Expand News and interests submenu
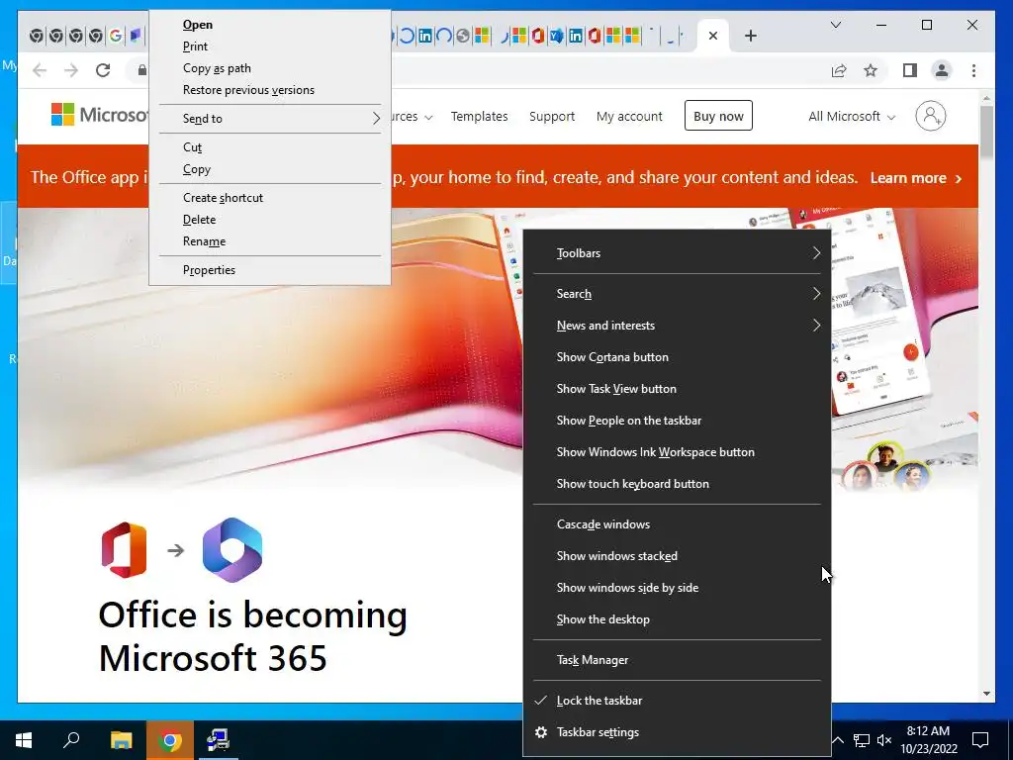The image size is (1013, 760). tap(677, 326)
